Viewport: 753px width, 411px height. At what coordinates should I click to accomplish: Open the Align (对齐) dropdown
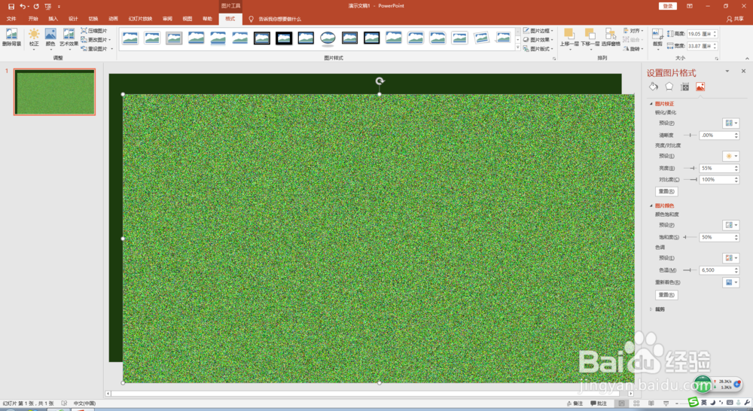click(x=633, y=31)
